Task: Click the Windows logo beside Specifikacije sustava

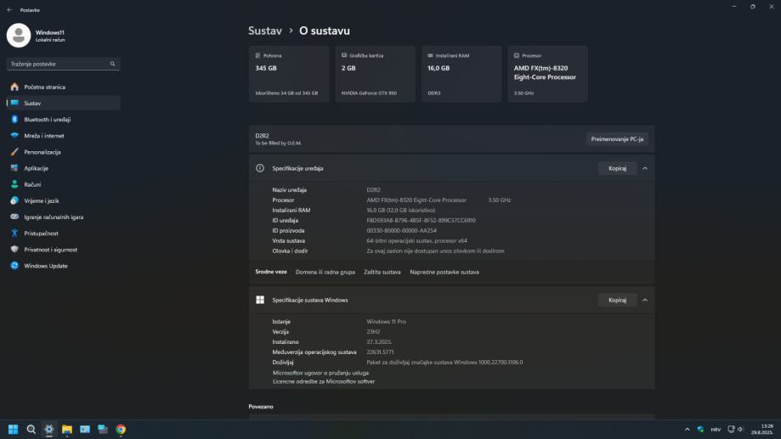Action: (x=260, y=300)
